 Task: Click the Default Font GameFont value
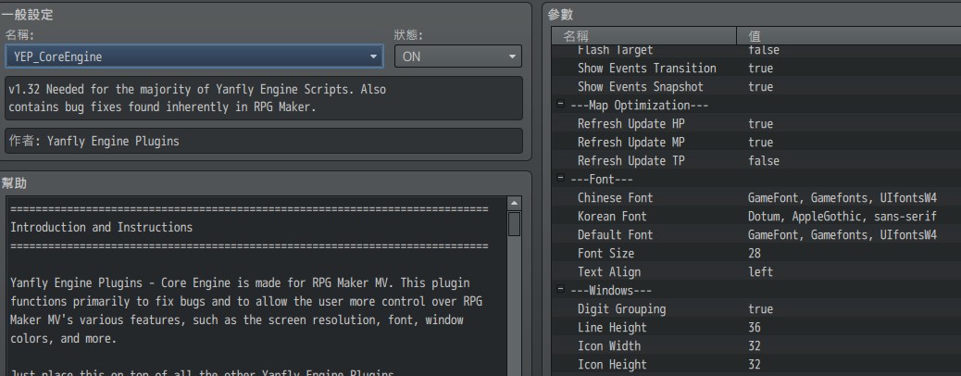[x=842, y=234]
